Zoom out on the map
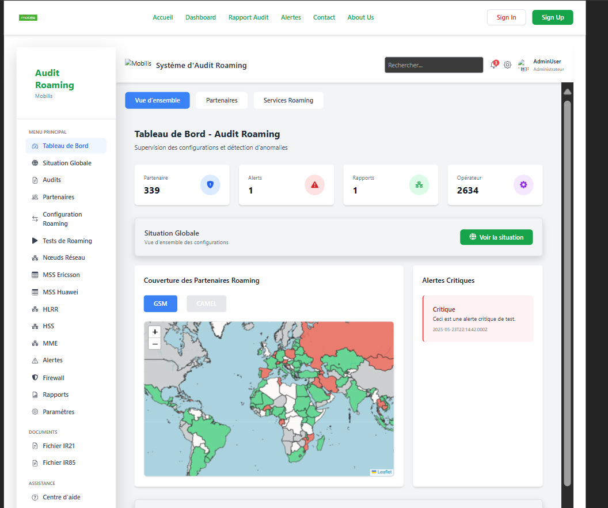The image size is (608, 508). (x=155, y=344)
